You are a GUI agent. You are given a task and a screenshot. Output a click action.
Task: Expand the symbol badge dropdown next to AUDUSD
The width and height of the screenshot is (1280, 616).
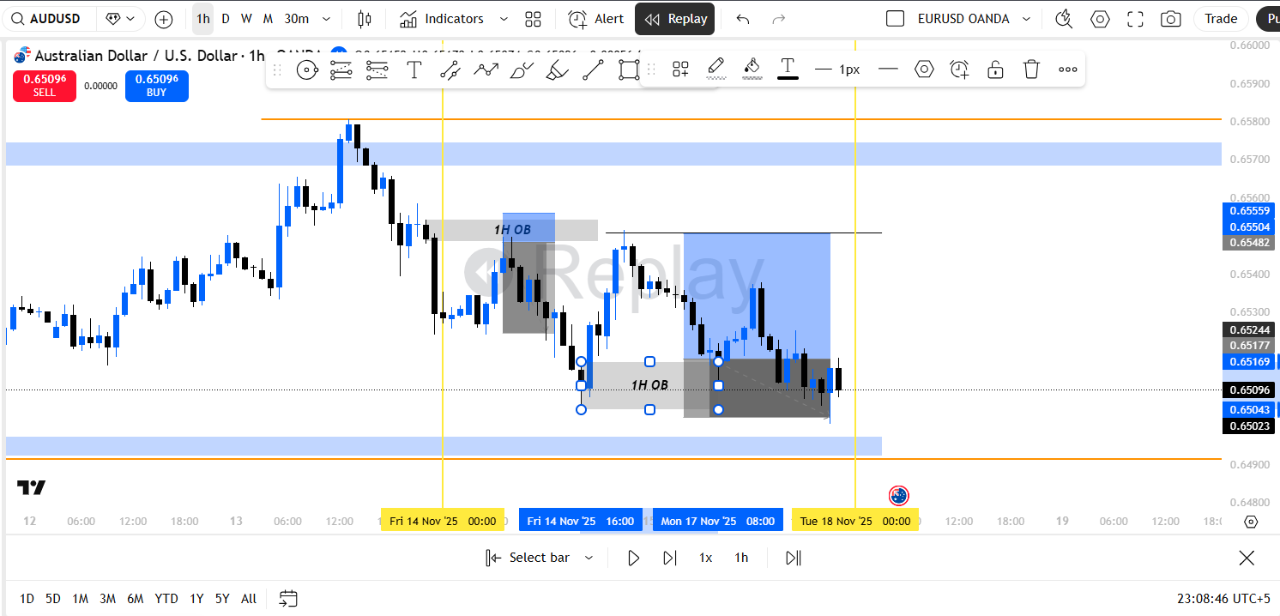(x=120, y=19)
